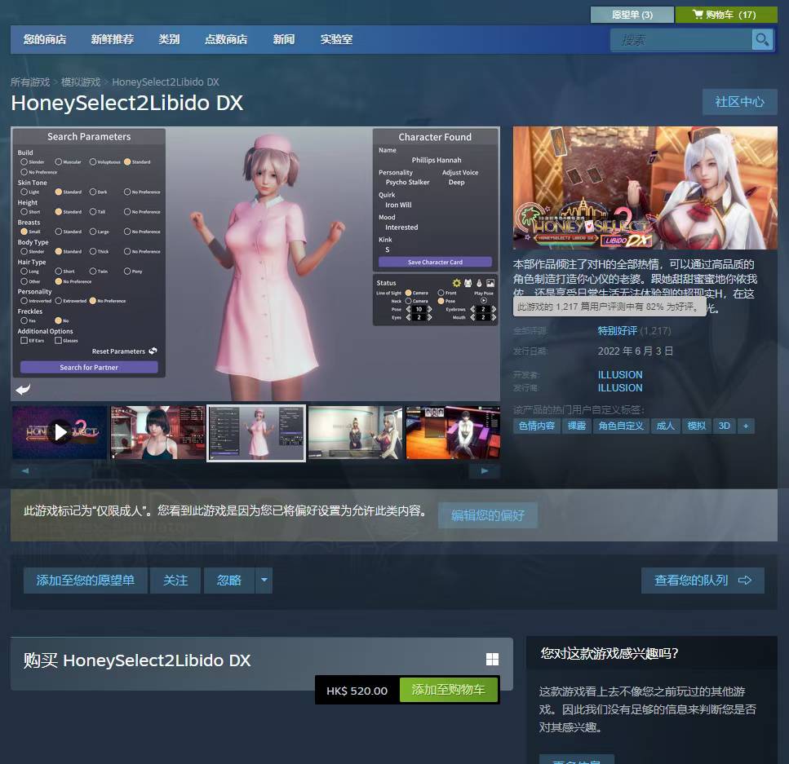Go to 点数商店 tab

tap(226, 39)
